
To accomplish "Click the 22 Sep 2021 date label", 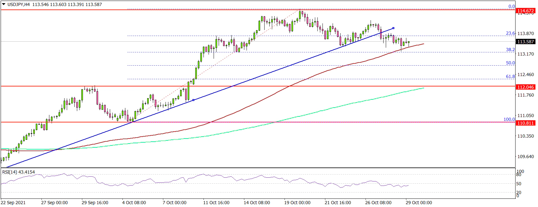I will coord(13,203).
